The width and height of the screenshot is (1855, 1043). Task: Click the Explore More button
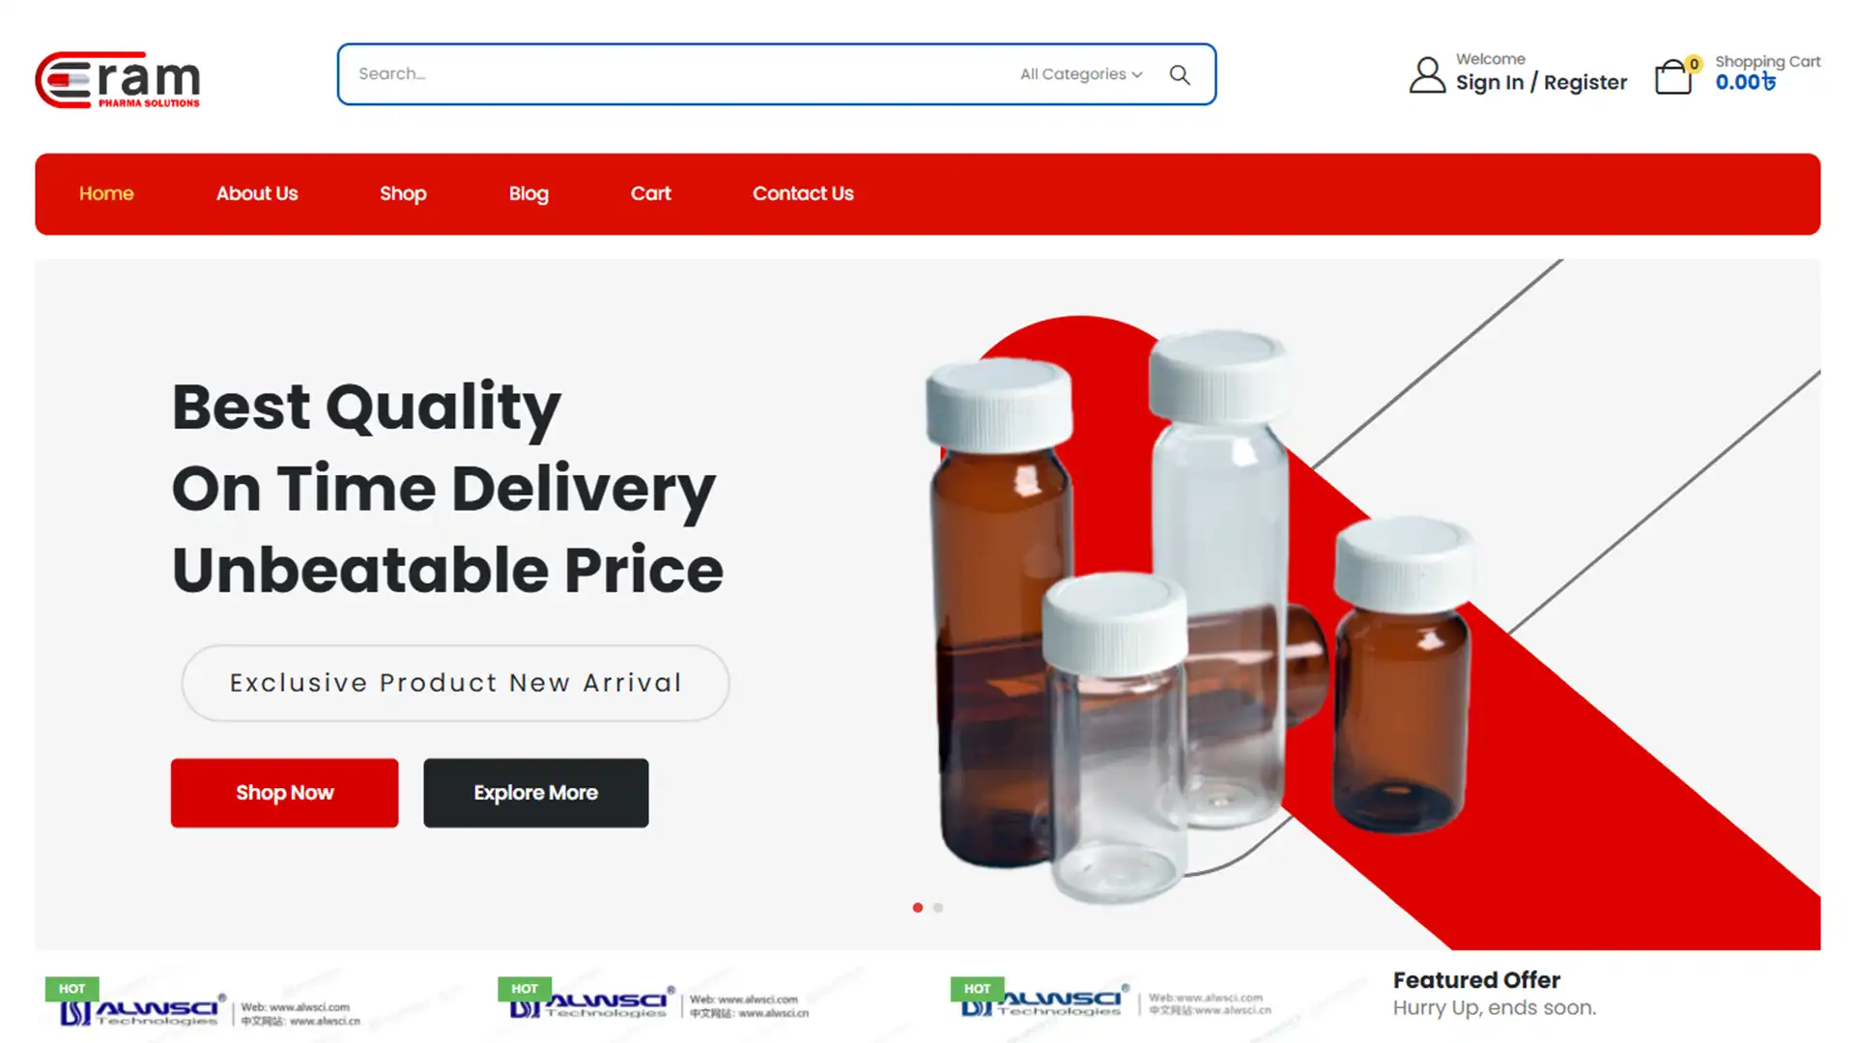coord(536,793)
